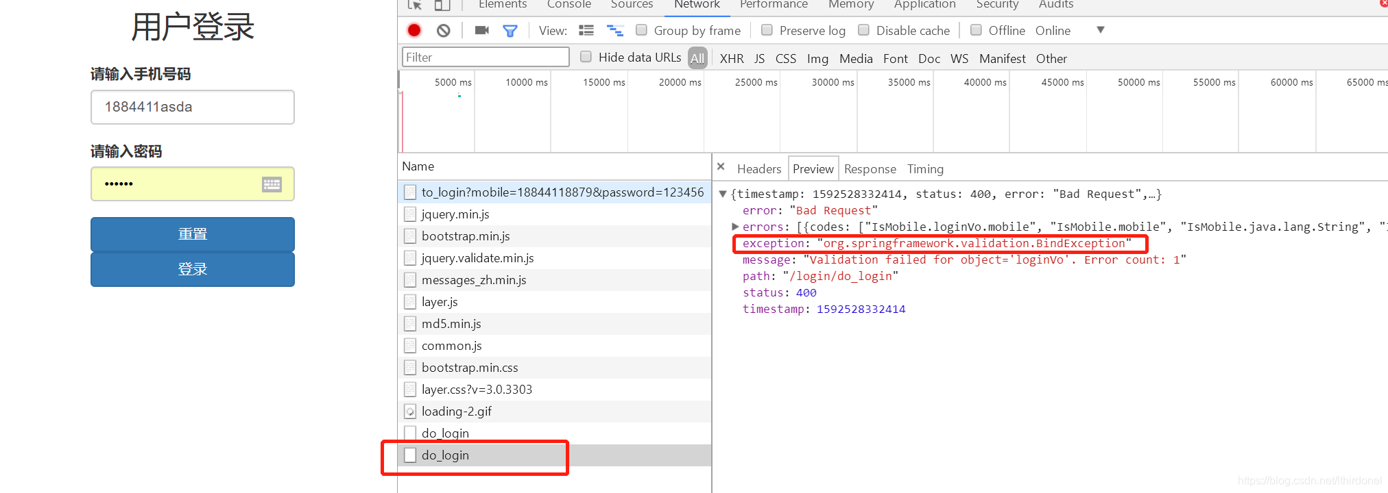The width and height of the screenshot is (1388, 493).
Task: Select the md5.min.js request
Action: [554, 324]
